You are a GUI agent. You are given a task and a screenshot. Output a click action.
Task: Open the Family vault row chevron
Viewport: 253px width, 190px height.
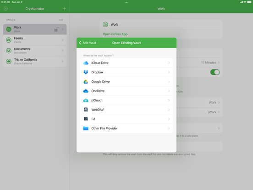pos(63,40)
